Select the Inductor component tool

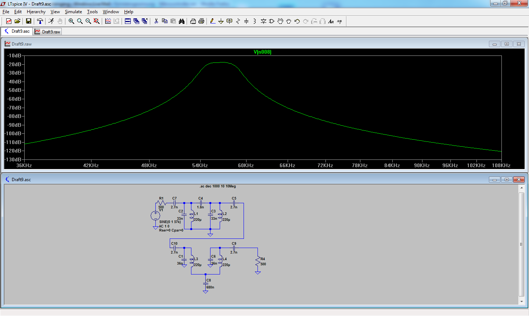click(x=255, y=21)
